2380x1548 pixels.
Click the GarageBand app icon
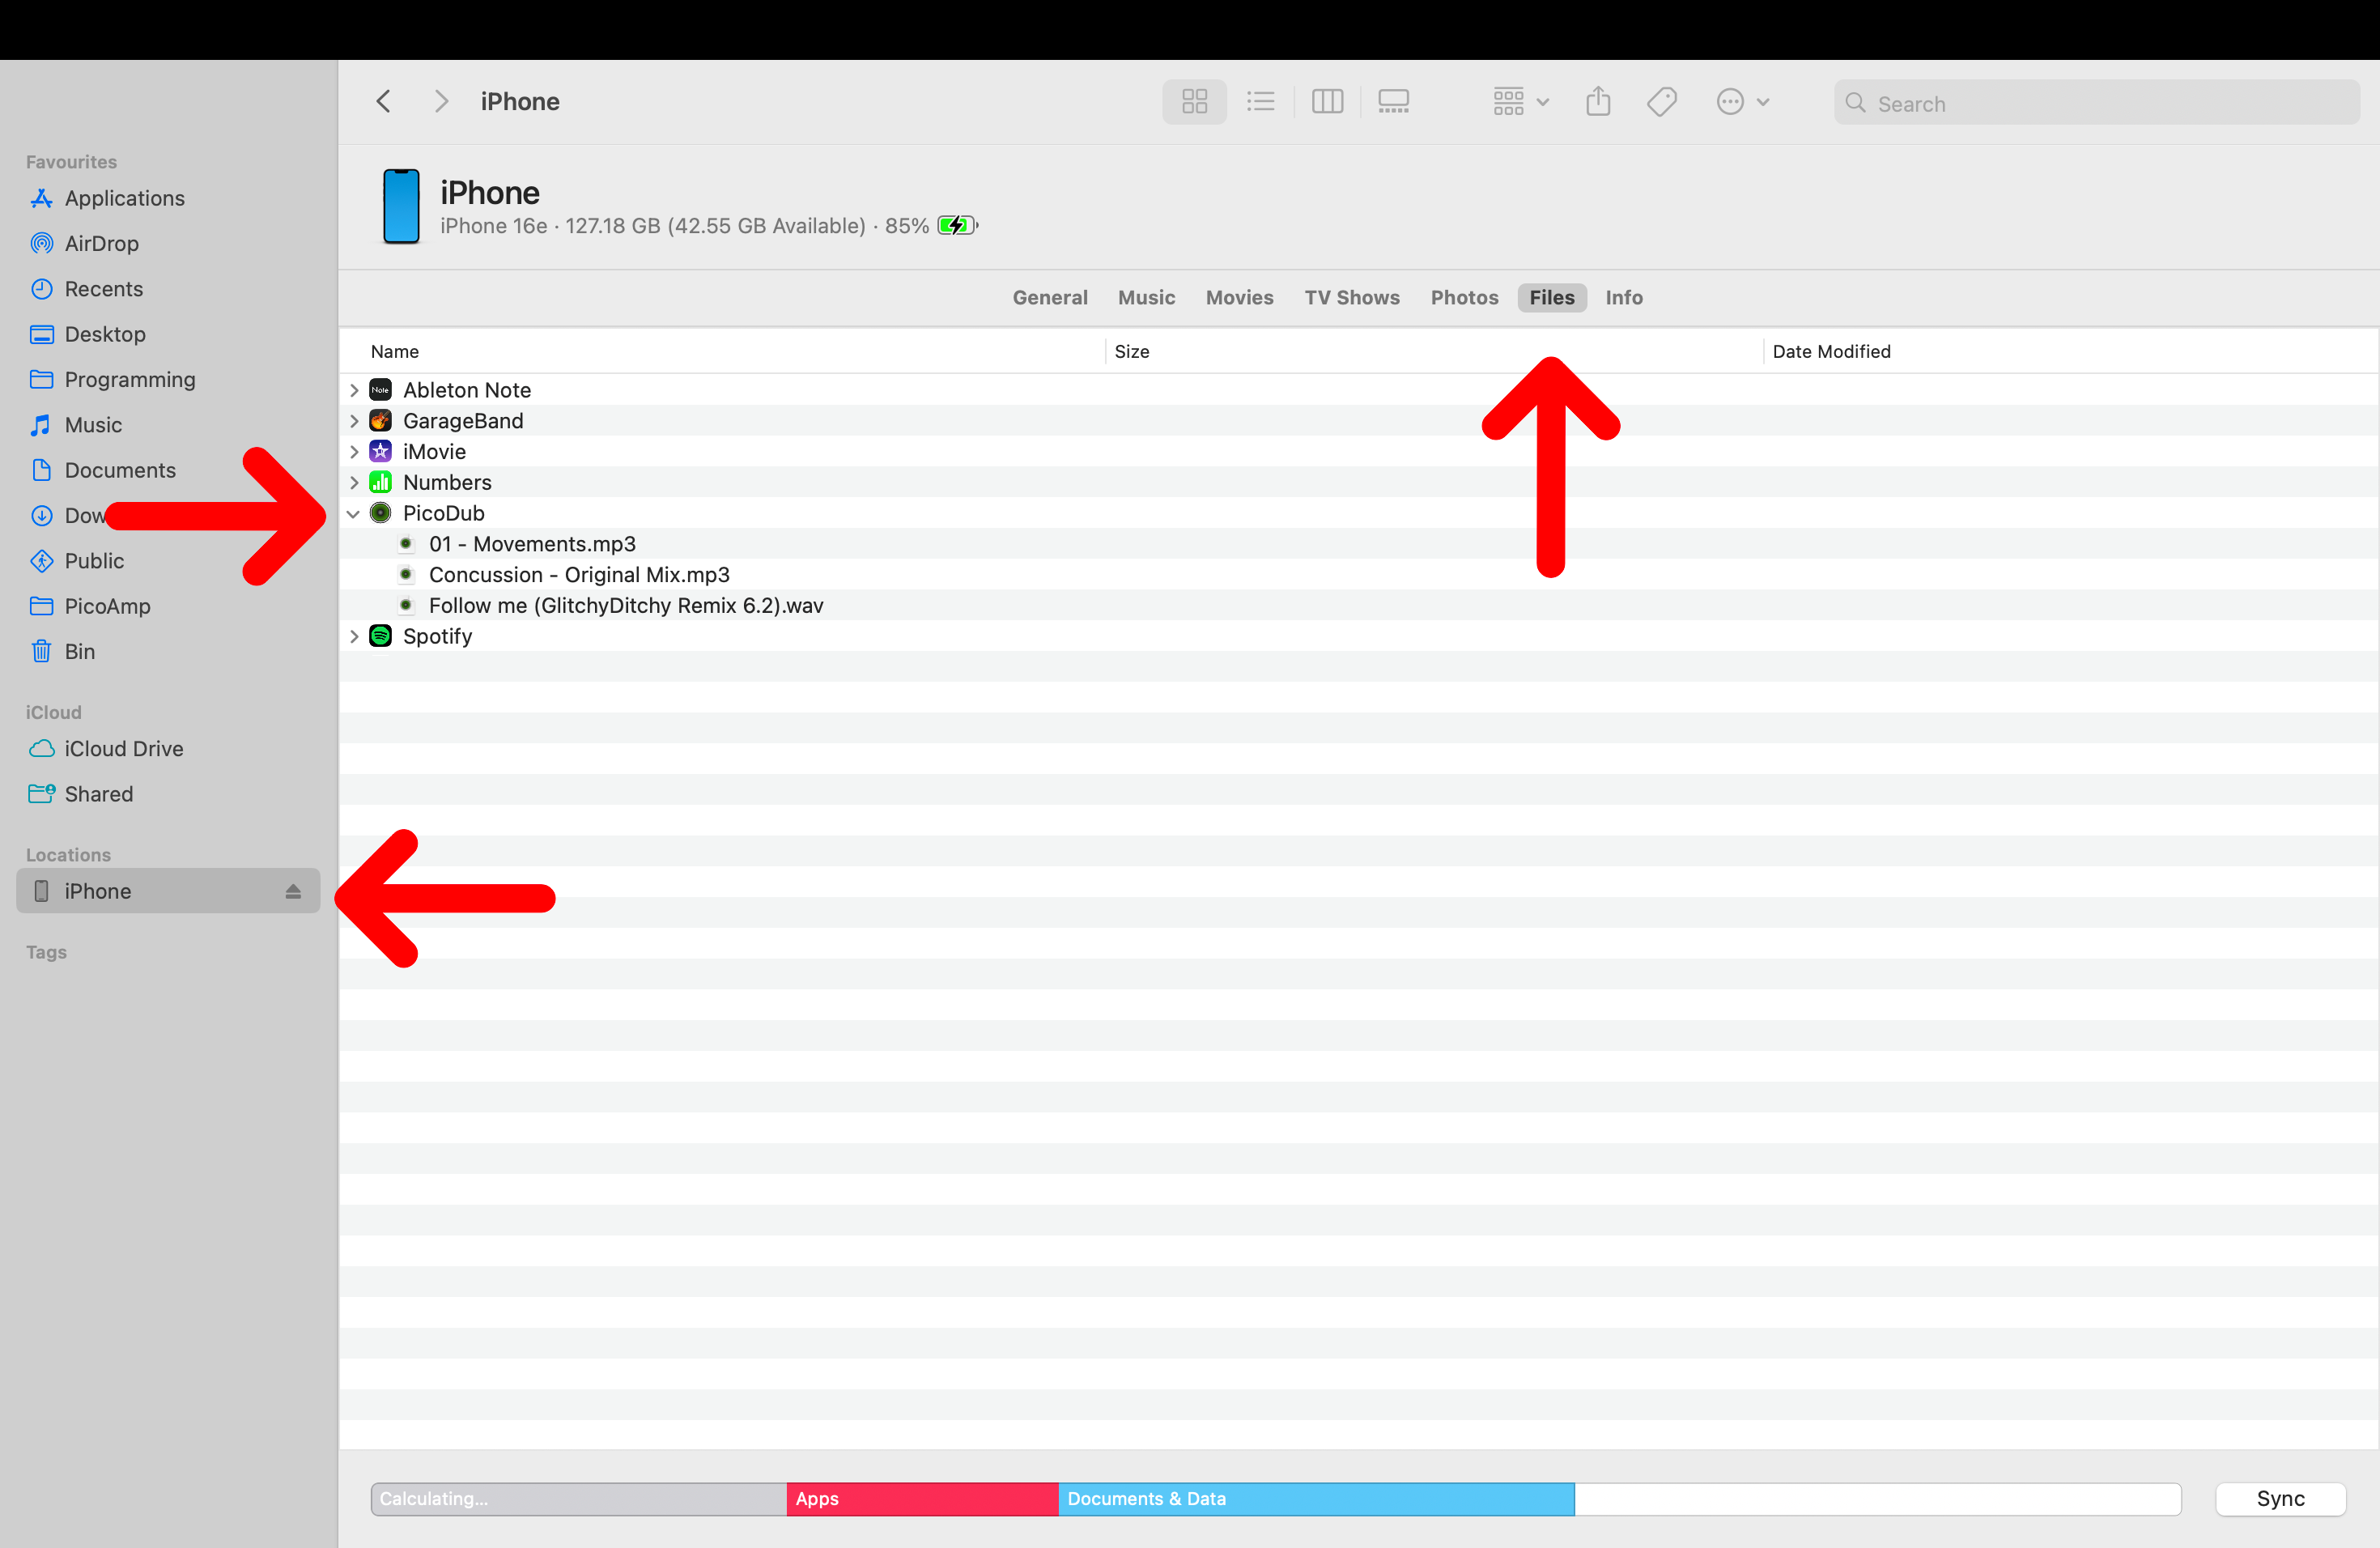click(380, 421)
